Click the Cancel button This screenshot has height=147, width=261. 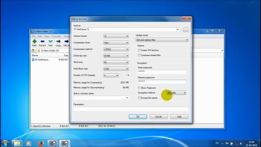pyautogui.click(x=159, y=117)
